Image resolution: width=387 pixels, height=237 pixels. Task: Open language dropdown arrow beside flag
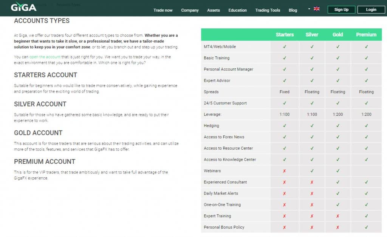coord(309,9)
